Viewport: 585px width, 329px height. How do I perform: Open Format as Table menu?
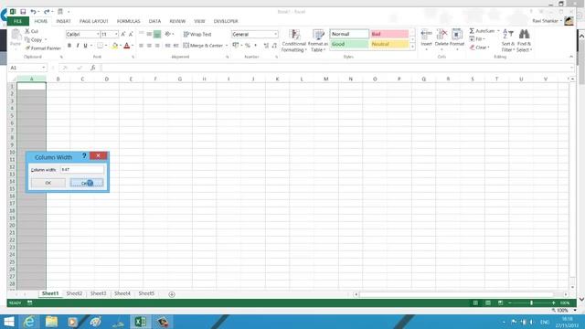pos(318,40)
